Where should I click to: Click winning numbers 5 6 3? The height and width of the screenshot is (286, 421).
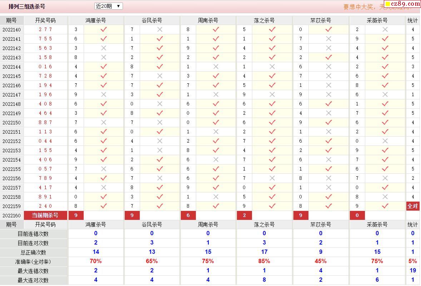45,48
